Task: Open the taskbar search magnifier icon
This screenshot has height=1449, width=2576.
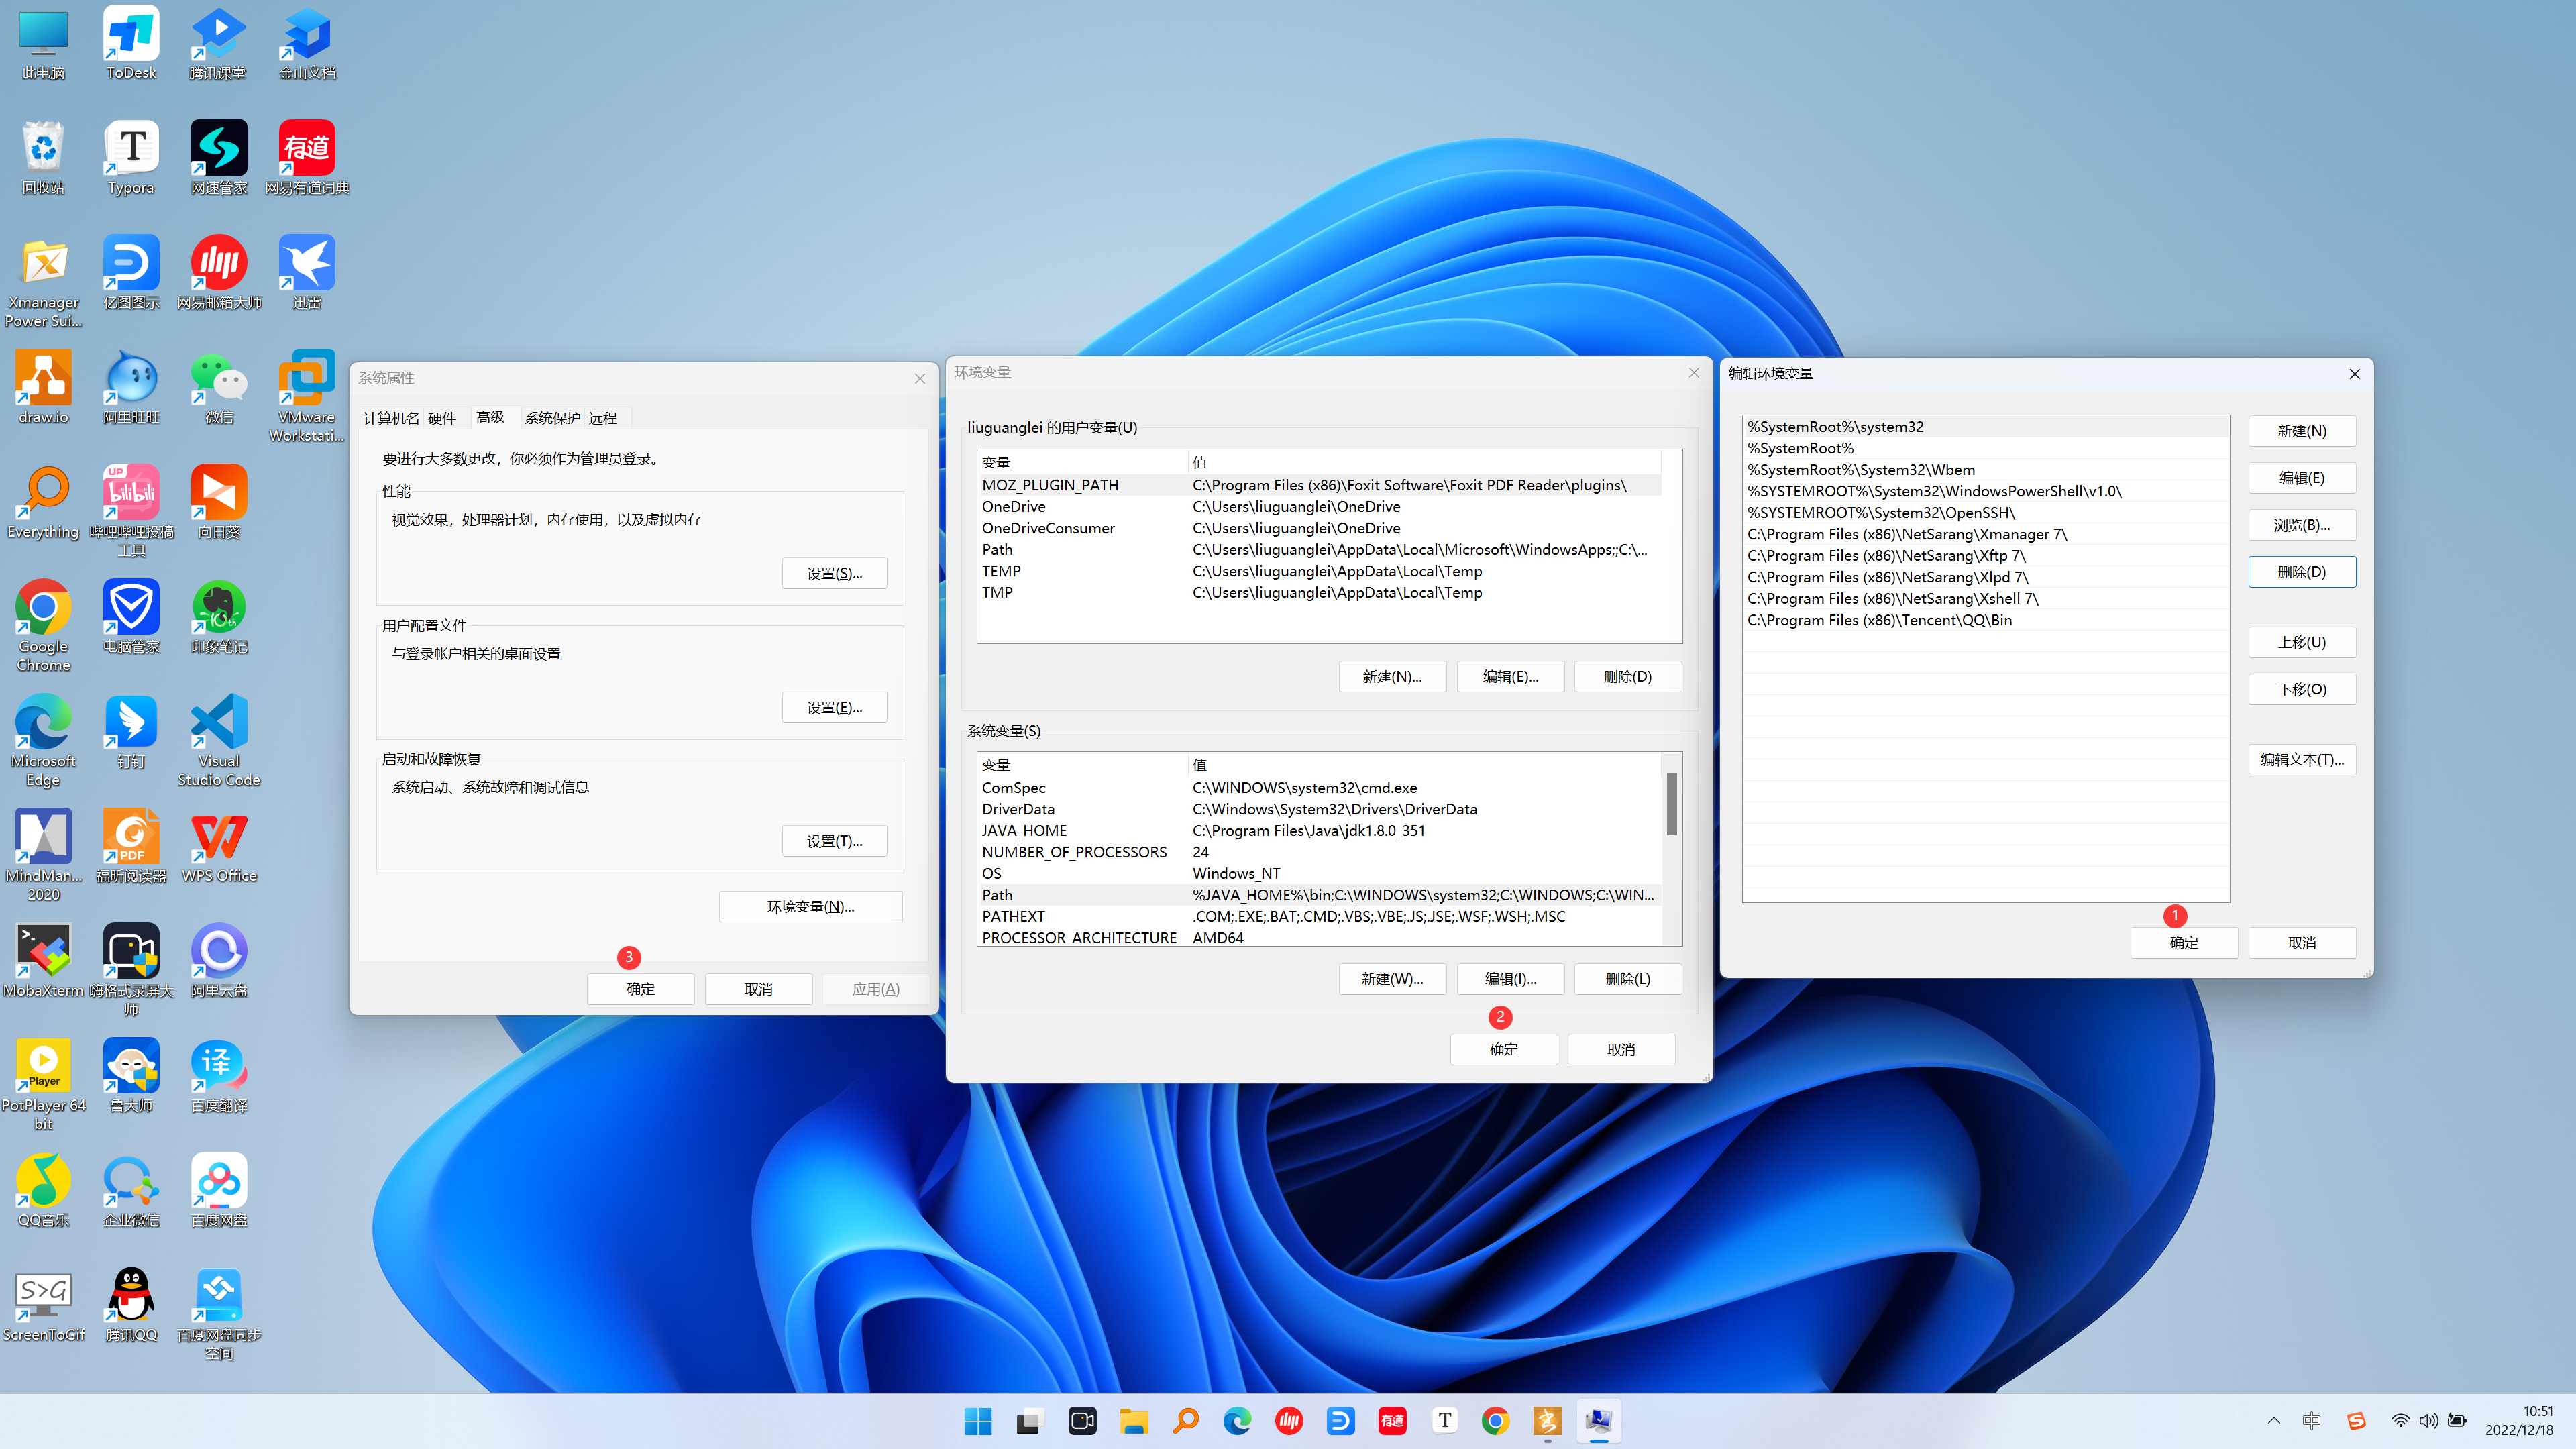Action: (x=1185, y=1421)
